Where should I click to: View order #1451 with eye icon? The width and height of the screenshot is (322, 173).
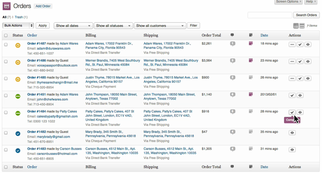click(x=300, y=95)
